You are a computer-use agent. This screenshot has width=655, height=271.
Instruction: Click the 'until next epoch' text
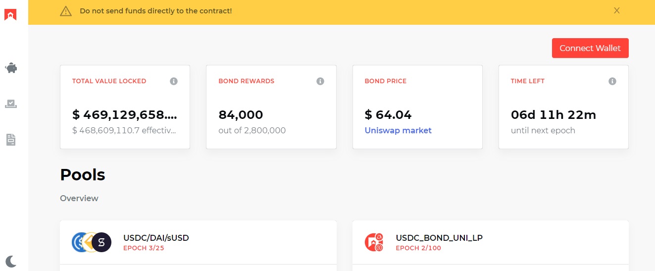point(543,130)
